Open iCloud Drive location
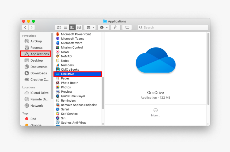Image resolution: width=230 pixels, height=152 pixels. click(36, 93)
